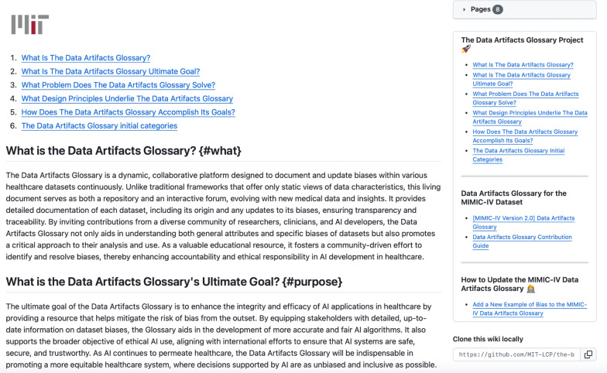
Task: Open 'initial categories' contents link
Action: pos(99,125)
